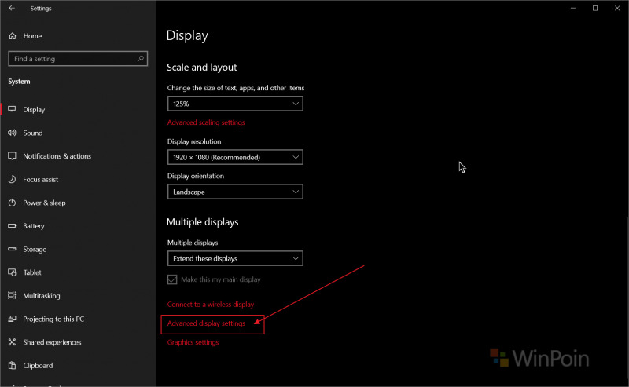Viewport: 629px width, 387px height.
Task: Open Extend these displays dropdown
Action: (235, 259)
